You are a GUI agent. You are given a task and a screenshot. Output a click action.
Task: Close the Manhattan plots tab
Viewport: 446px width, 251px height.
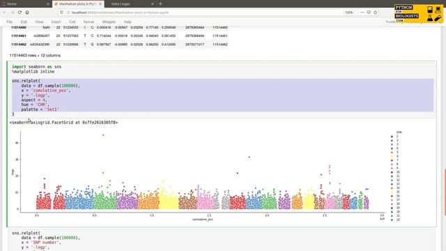point(100,4)
